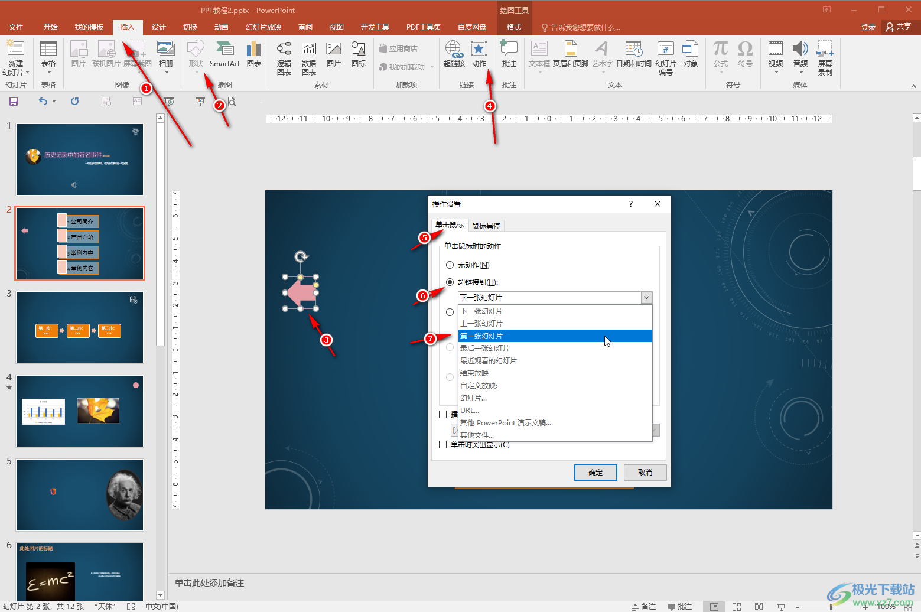Switch to reading view in status bar
The image size is (921, 612).
[x=759, y=607]
